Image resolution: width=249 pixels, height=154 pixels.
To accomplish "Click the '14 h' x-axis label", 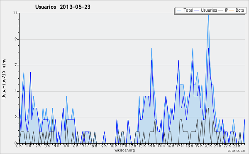I will click(151, 146).
